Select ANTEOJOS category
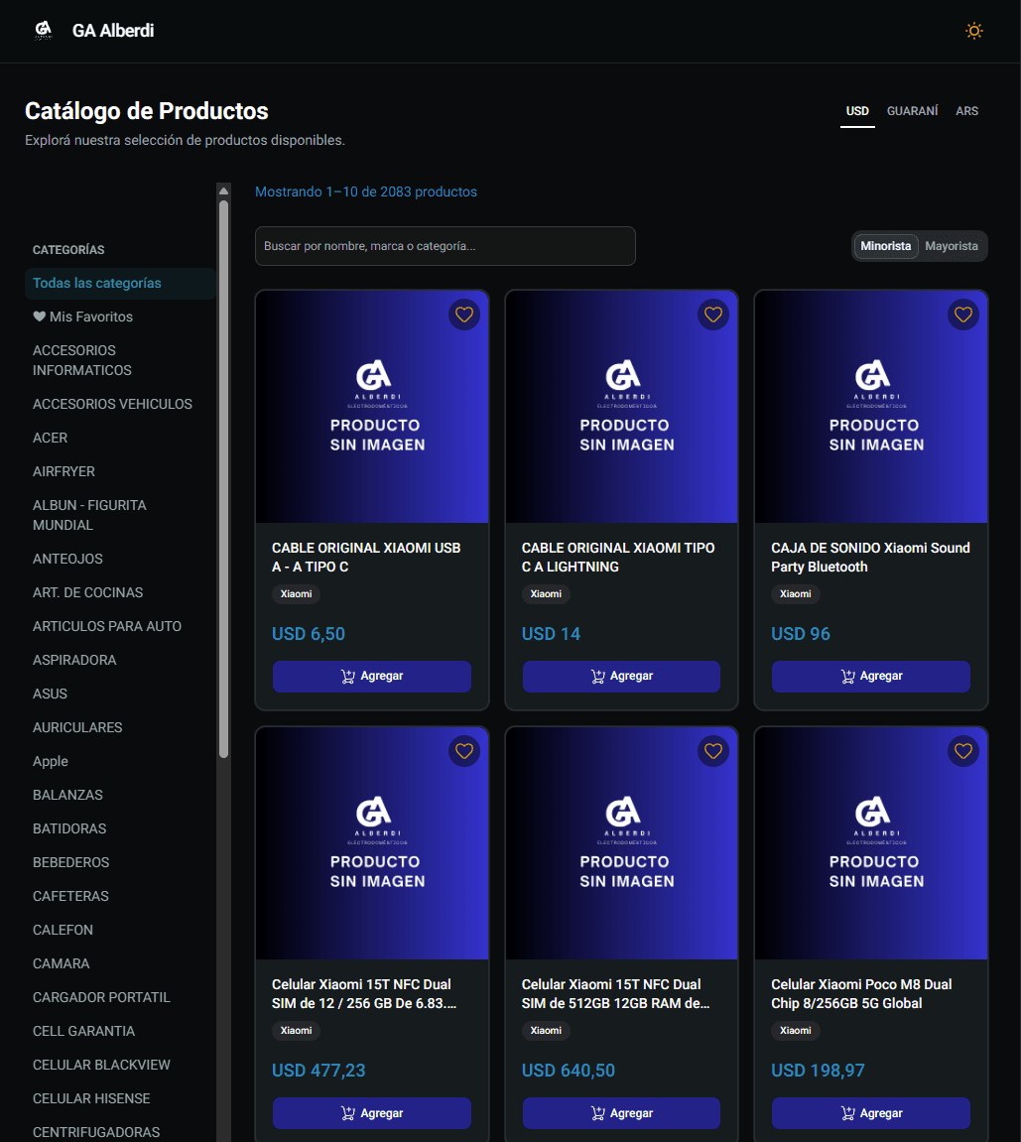Screen dimensions: 1021x1142 pos(120,559)
